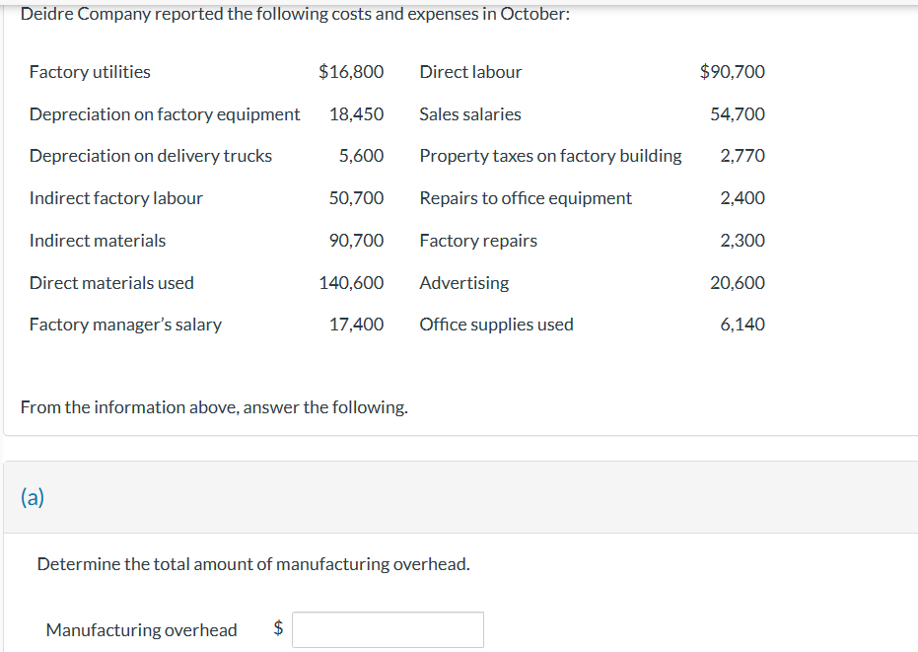
Task: Click the 2,770 value
Action: point(742,156)
